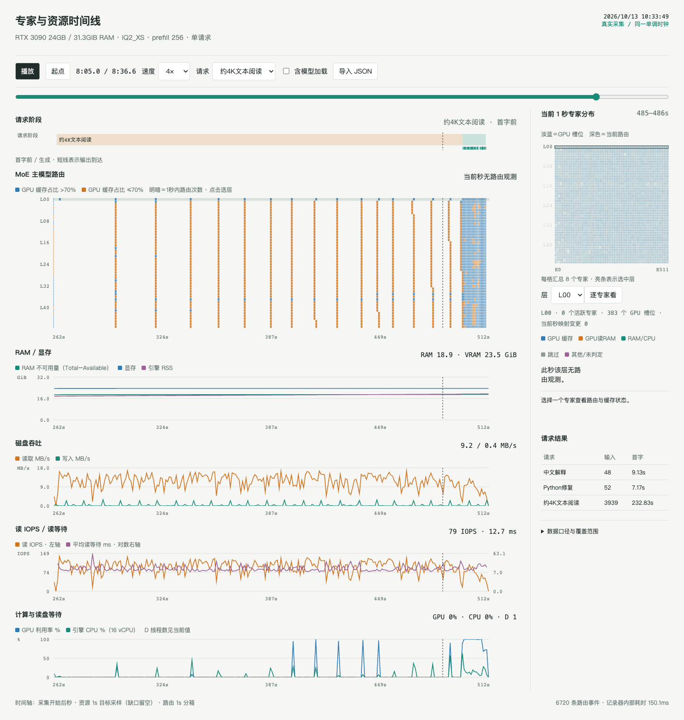
Task: Click the RAM/CPU legend entry
Action: click(638, 339)
